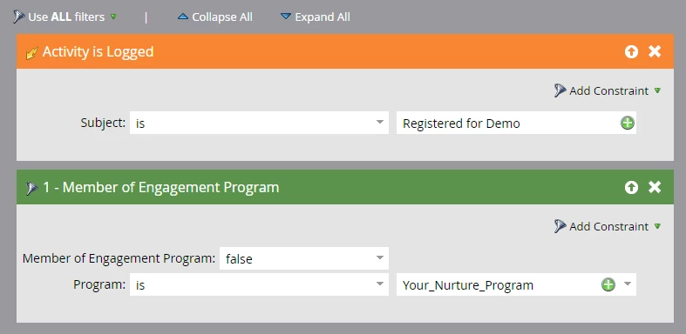The width and height of the screenshot is (686, 334).
Task: Open the Use ALL filters logic dropdown
Action: pyautogui.click(x=113, y=17)
